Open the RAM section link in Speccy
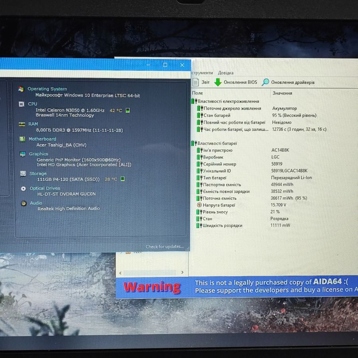Image resolution: width=358 pixels, height=358 pixels. tap(33, 124)
